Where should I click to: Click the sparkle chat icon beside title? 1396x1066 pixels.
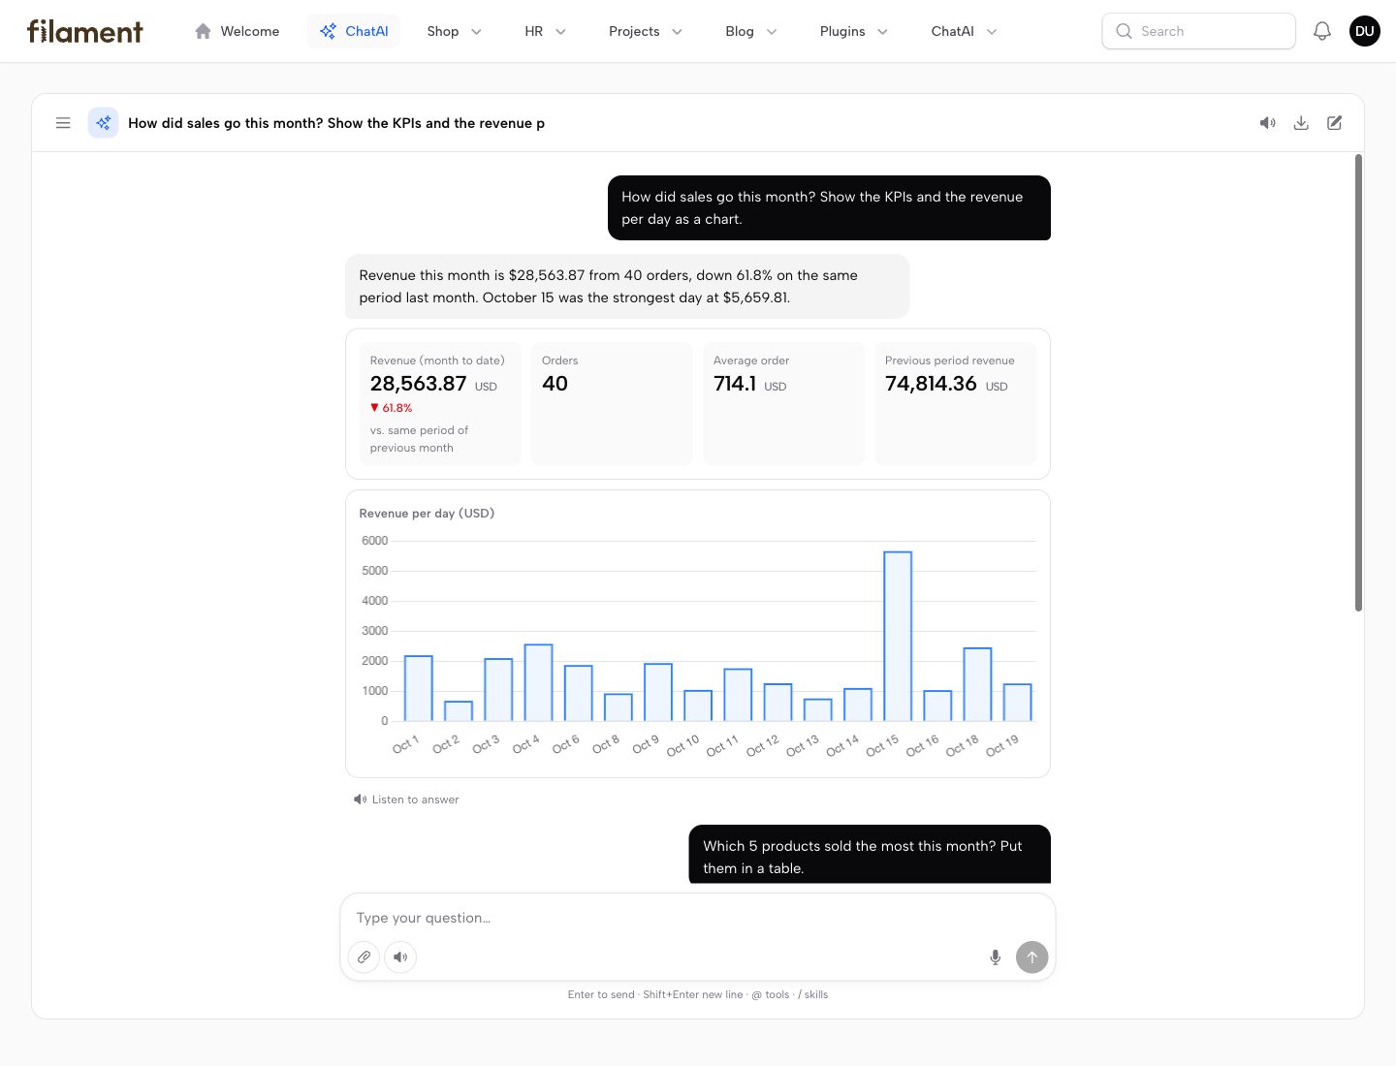pos(104,123)
